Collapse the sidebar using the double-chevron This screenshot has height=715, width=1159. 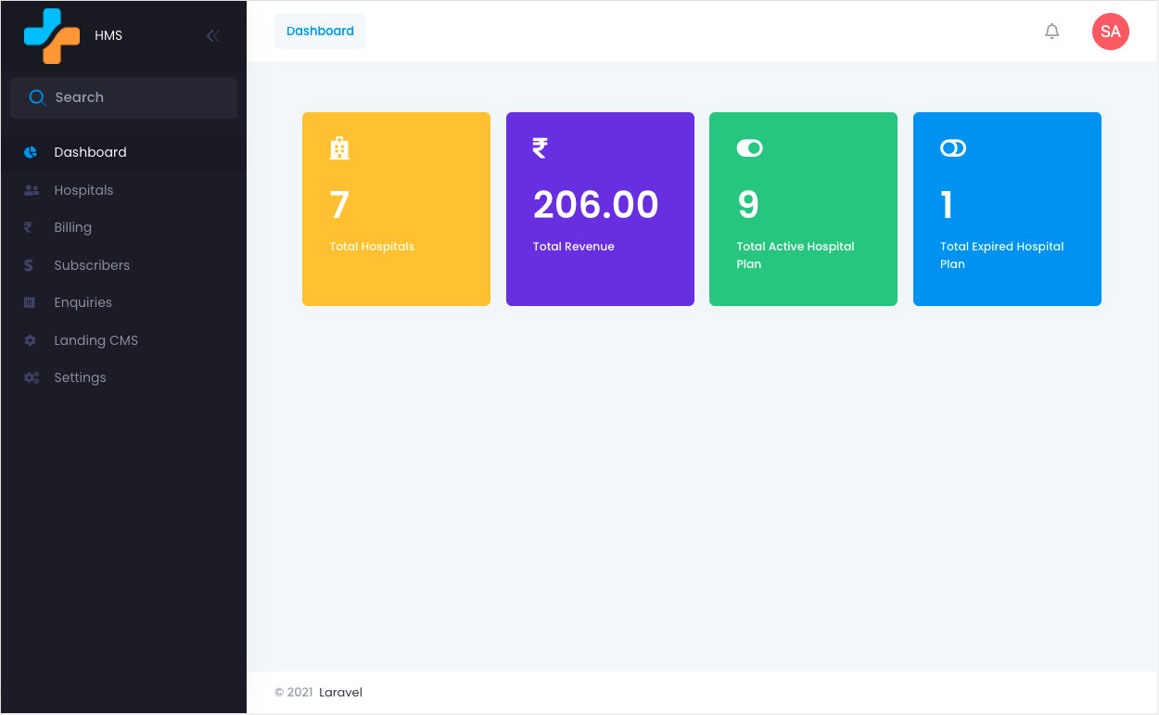point(212,35)
